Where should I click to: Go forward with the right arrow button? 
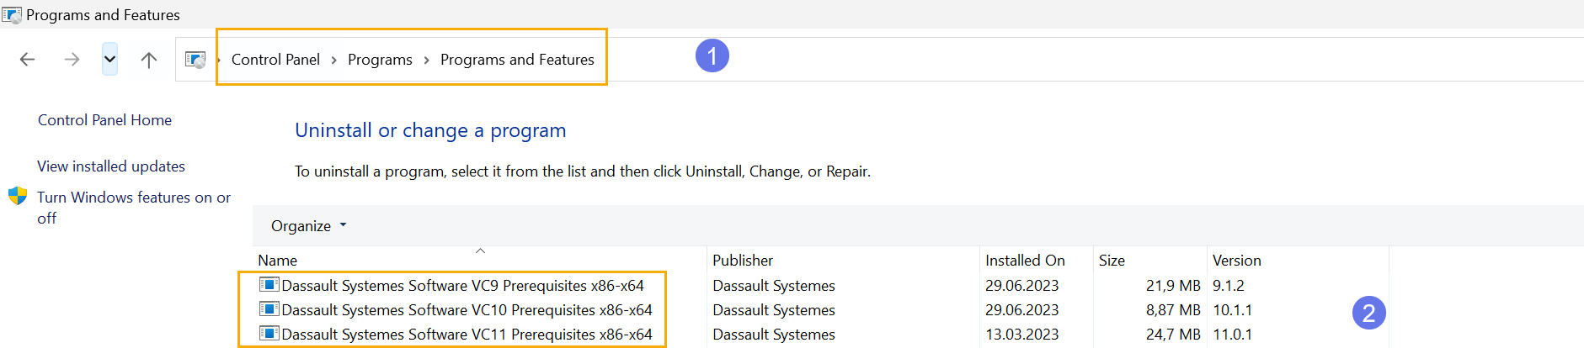click(72, 59)
